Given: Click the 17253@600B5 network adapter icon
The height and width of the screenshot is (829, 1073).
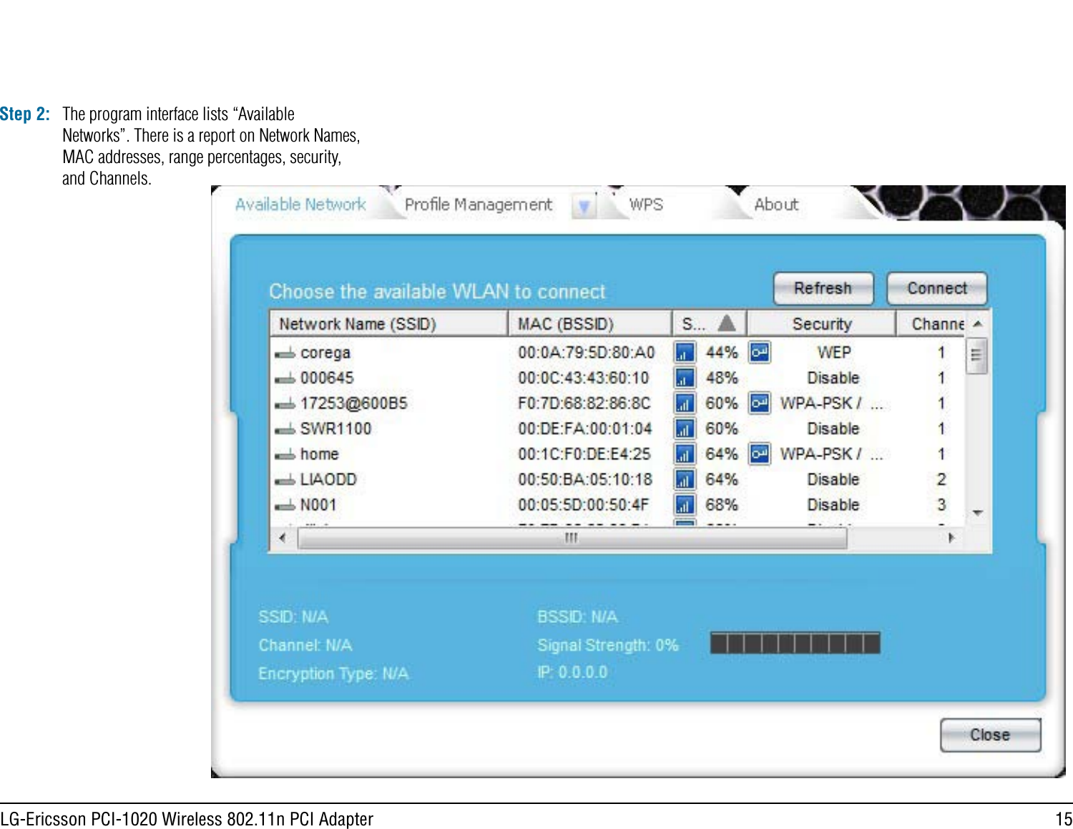Looking at the screenshot, I should (x=285, y=404).
